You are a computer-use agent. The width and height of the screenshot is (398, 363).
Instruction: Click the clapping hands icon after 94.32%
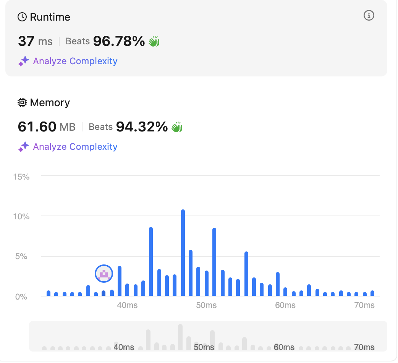[x=177, y=127]
